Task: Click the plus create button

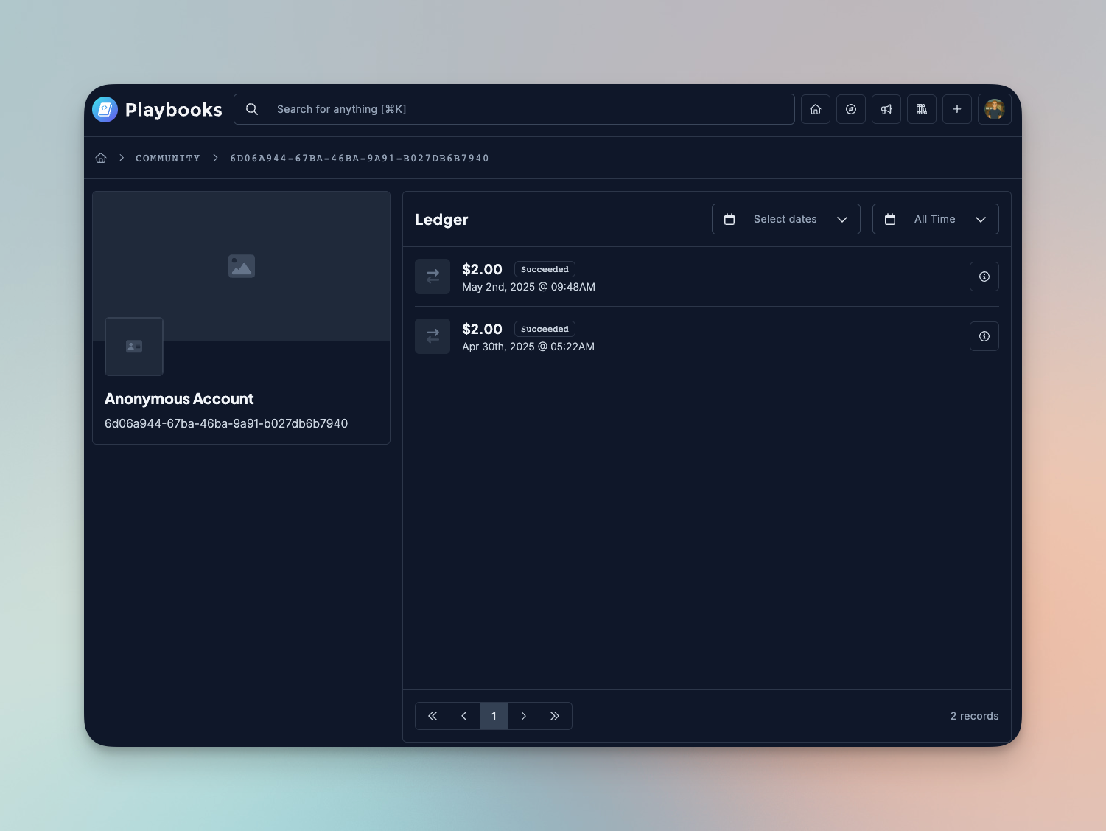Action: pos(957,109)
